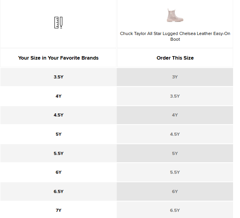
Task: Select the 5.5Y favorite brand size row
Action: click(x=58, y=153)
